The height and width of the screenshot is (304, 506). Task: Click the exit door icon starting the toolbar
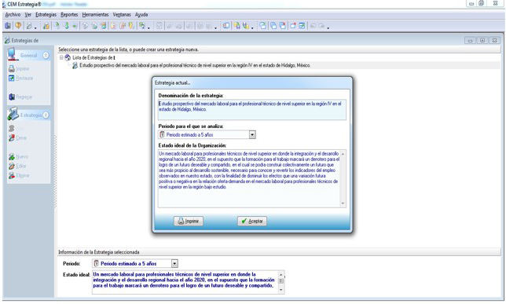(x=8, y=26)
